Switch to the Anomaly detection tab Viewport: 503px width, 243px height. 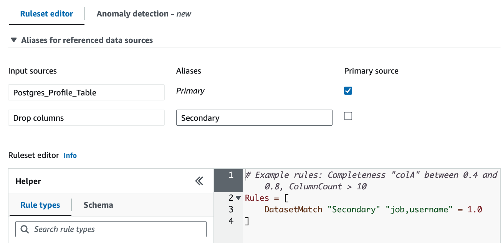pyautogui.click(x=144, y=14)
